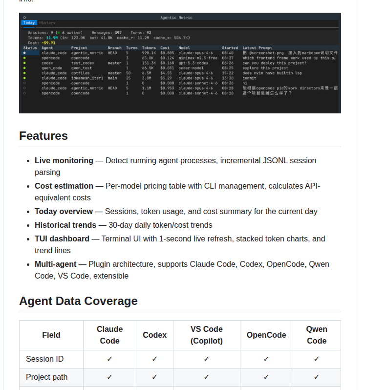Click the Project path checkmark under Codex
This screenshot has width=365, height=390.
click(155, 377)
